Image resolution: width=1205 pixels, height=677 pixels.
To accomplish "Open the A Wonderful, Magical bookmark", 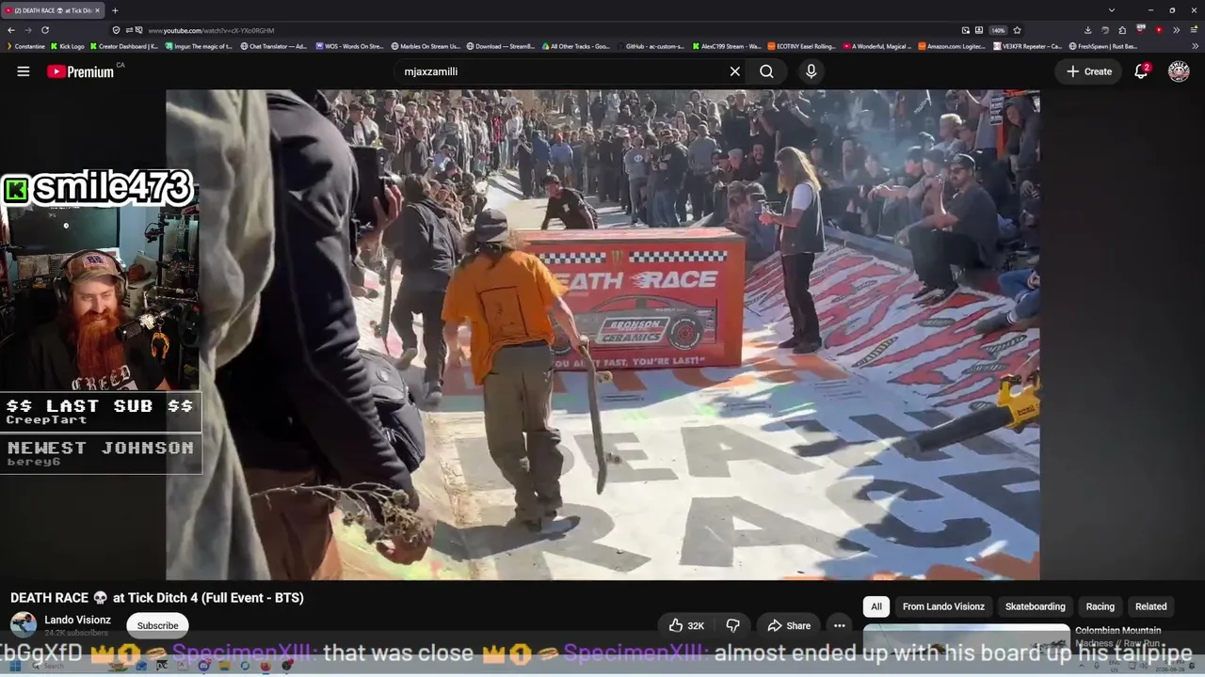I will 877,46.
